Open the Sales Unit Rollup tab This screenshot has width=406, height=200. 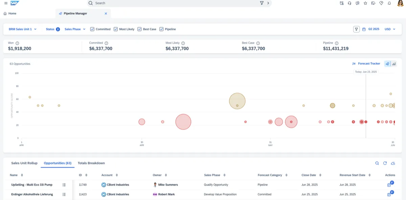tap(24, 163)
